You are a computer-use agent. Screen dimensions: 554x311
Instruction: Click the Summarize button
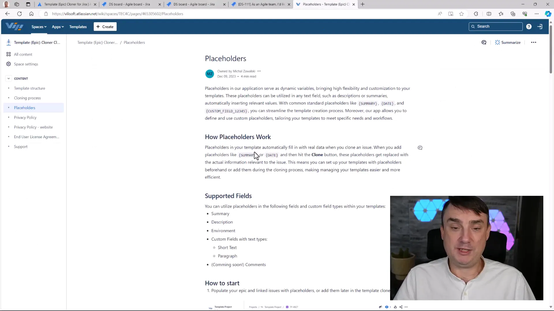pos(508,42)
